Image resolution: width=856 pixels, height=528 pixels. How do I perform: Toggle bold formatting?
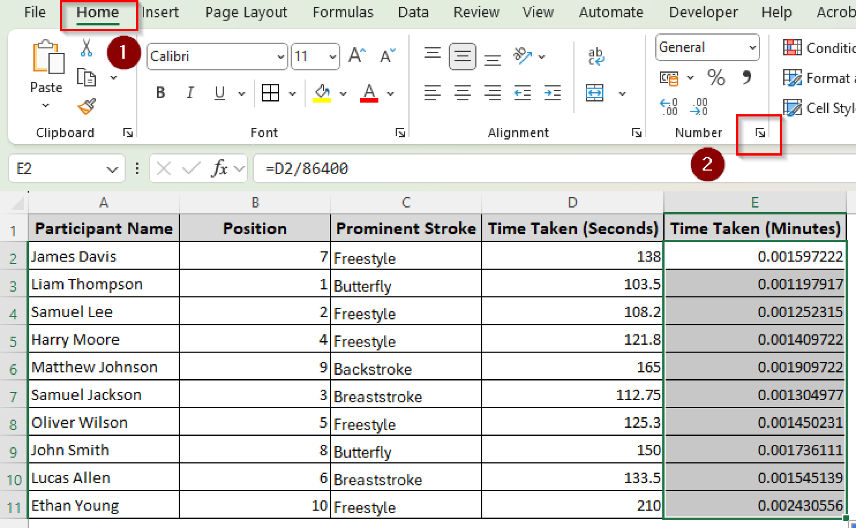coord(160,93)
